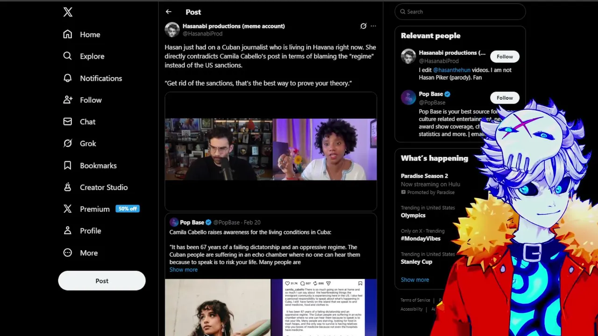This screenshot has width=598, height=336.
Task: Click Show more under What's happening
Action: (415, 280)
